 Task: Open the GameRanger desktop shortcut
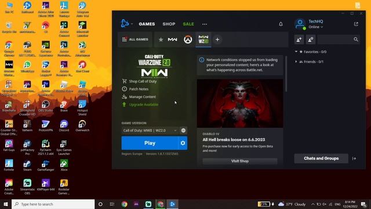click(46, 165)
